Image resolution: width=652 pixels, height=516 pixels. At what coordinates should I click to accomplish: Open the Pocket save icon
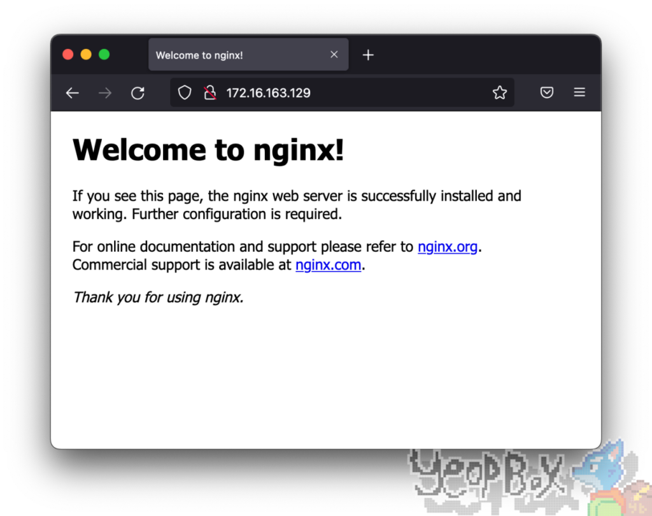click(546, 92)
